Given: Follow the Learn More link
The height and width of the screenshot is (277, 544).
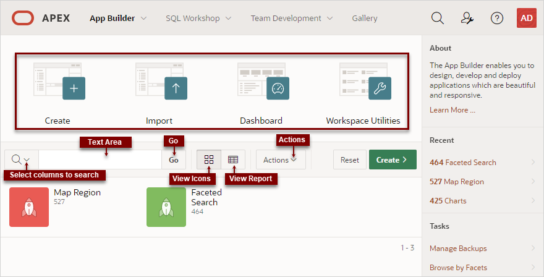Looking at the screenshot, I should 453,110.
